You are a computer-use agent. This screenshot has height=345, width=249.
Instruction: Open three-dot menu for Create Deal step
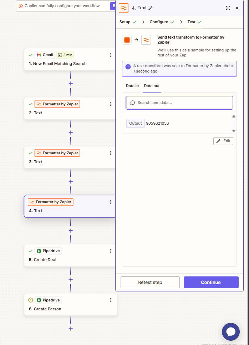111,251
